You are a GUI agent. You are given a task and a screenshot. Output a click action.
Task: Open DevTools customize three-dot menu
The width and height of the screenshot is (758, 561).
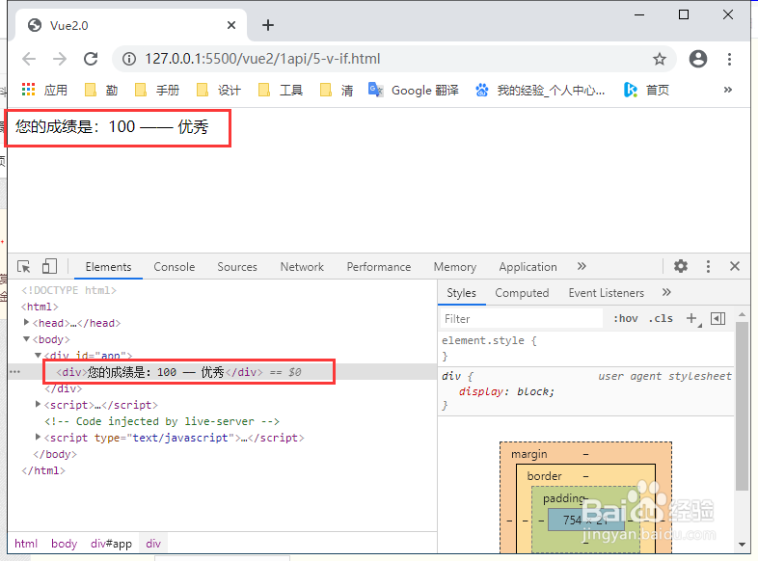(708, 266)
